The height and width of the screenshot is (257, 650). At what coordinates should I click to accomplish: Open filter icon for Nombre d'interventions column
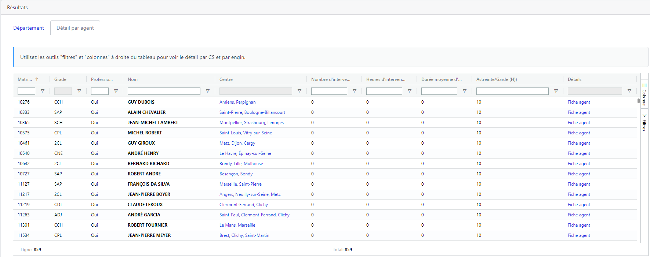(x=355, y=91)
